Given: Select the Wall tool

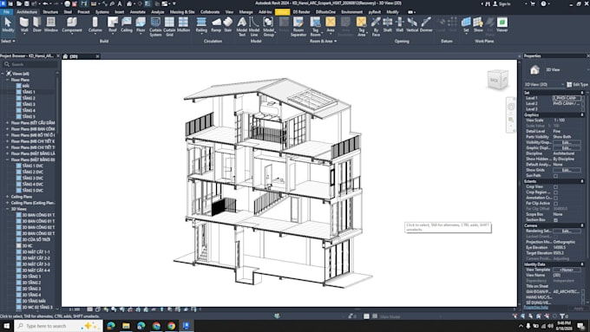Looking at the screenshot, I should pos(24,25).
